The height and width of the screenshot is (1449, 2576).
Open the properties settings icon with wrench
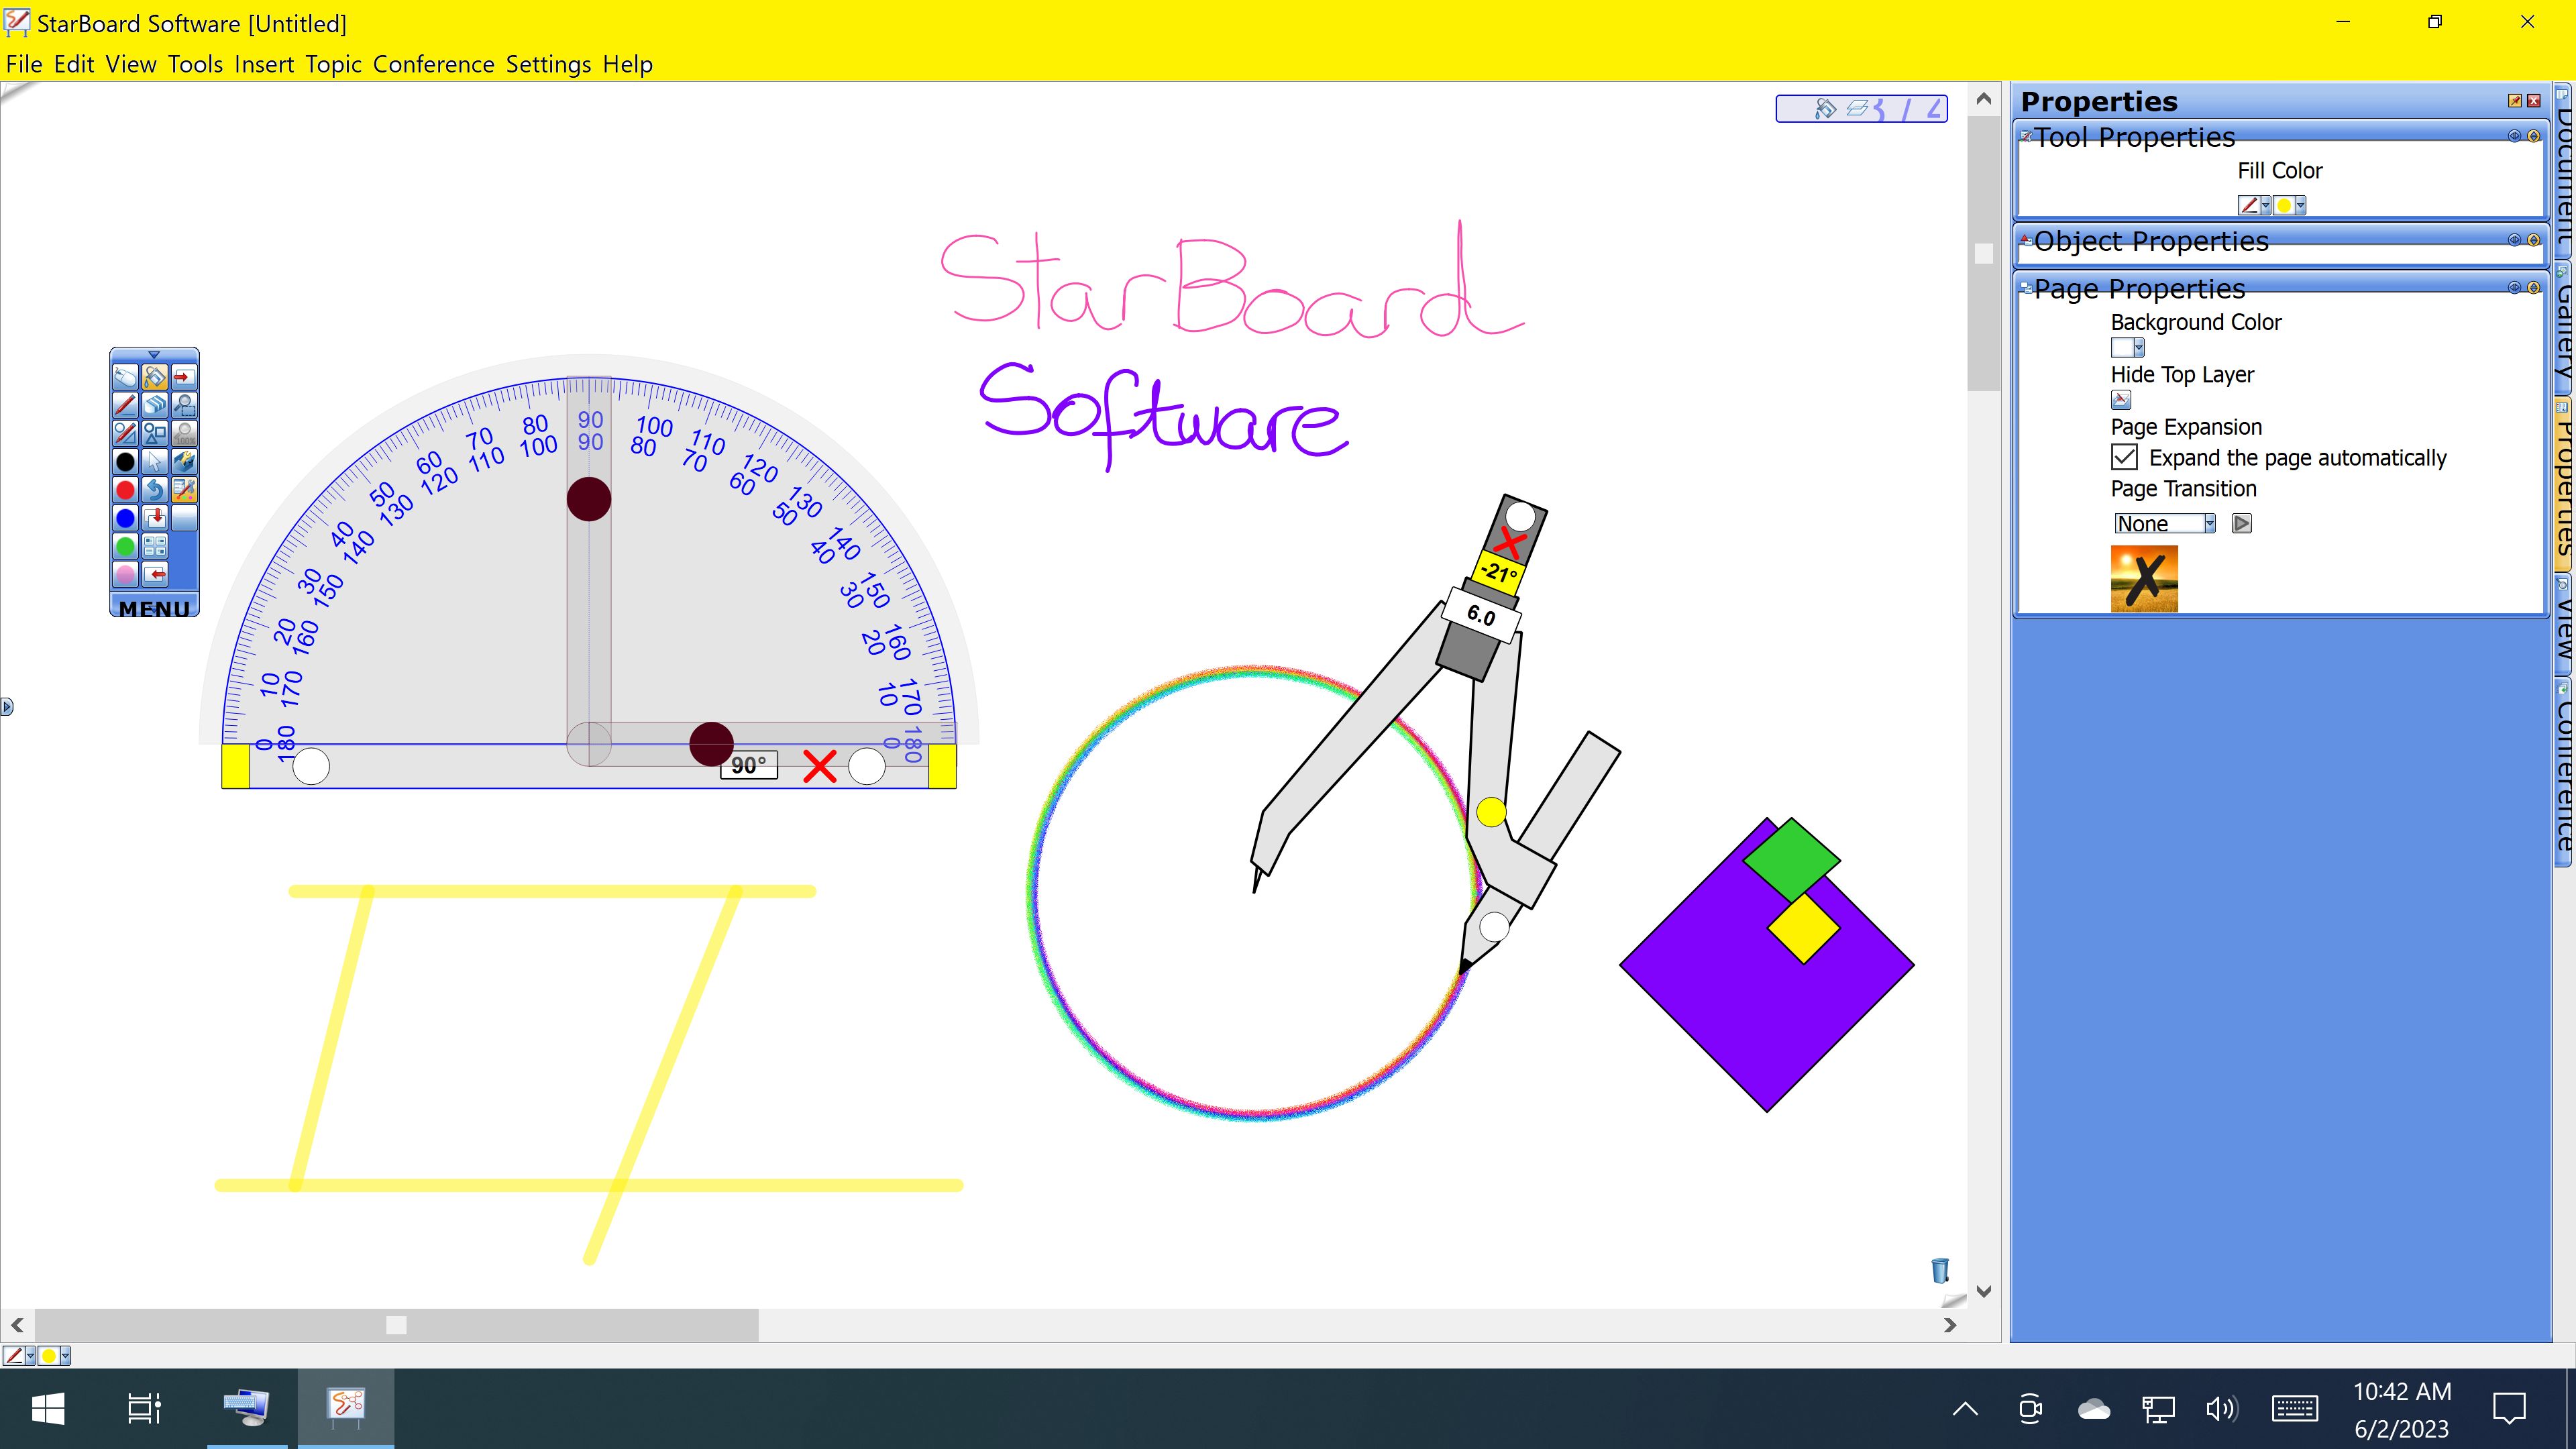pos(184,489)
